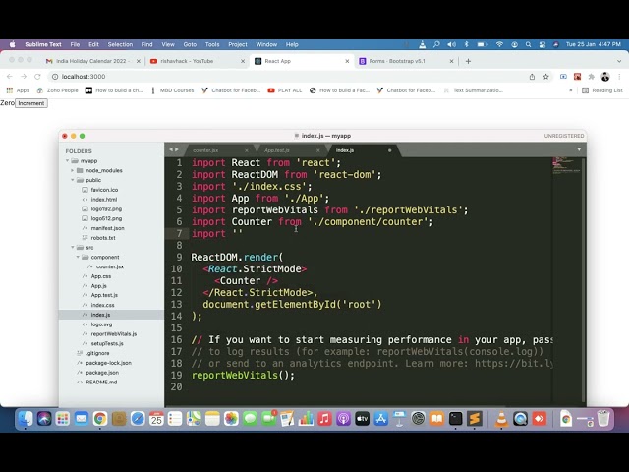Image resolution: width=629 pixels, height=472 pixels.
Task: Click the Sublime minimap preview
Action: 566,165
